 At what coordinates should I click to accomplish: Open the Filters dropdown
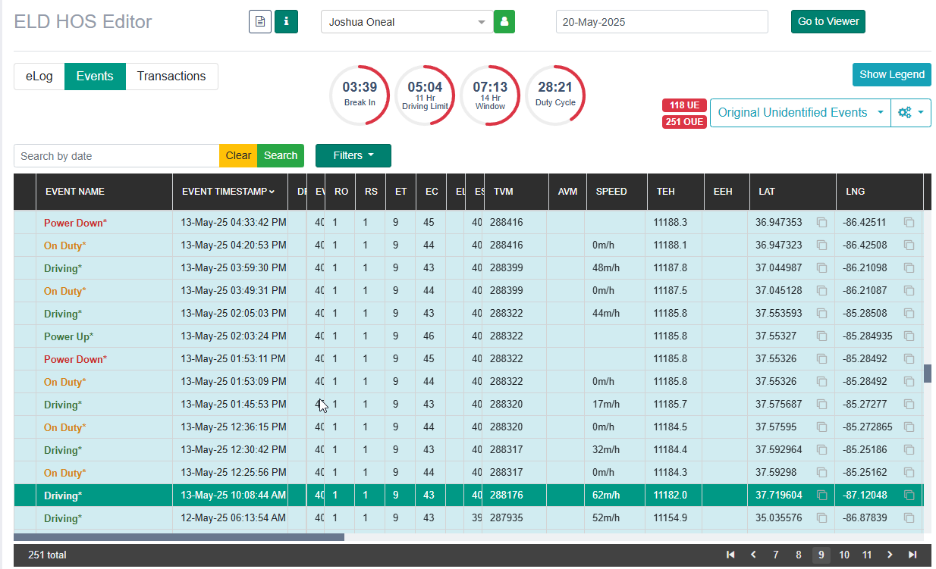point(353,155)
